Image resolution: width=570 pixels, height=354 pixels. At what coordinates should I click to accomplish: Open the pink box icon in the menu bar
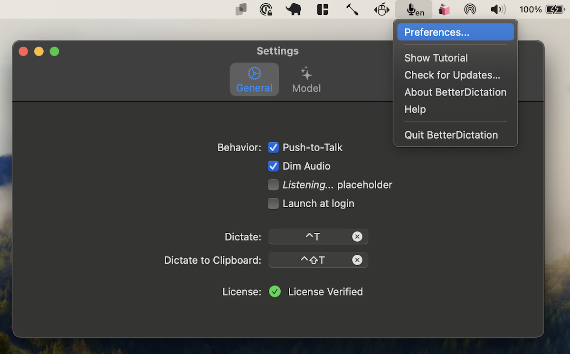[444, 10]
